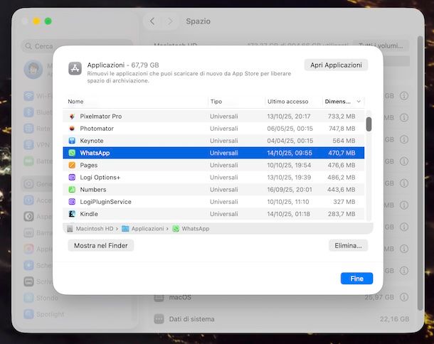Open the Tutti i volumi dropdown
Viewport: 434px width, 344px height.
point(381,45)
